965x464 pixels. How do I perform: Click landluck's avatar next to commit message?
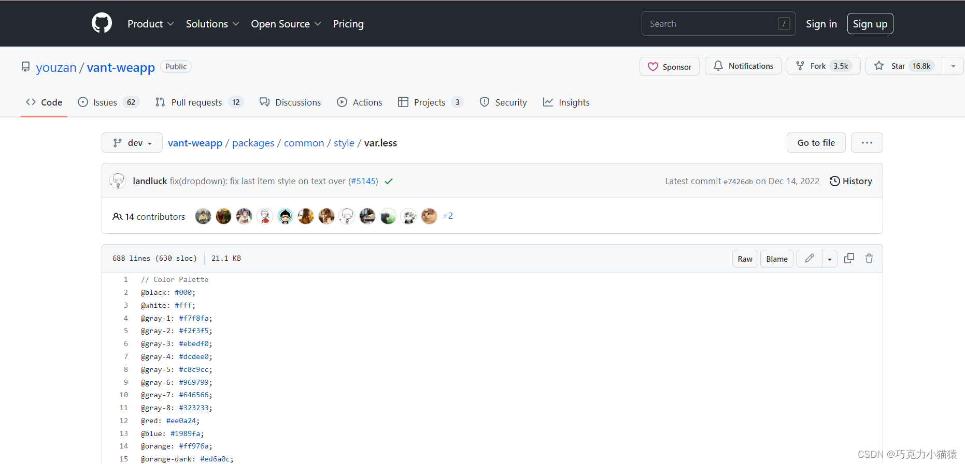coord(118,181)
